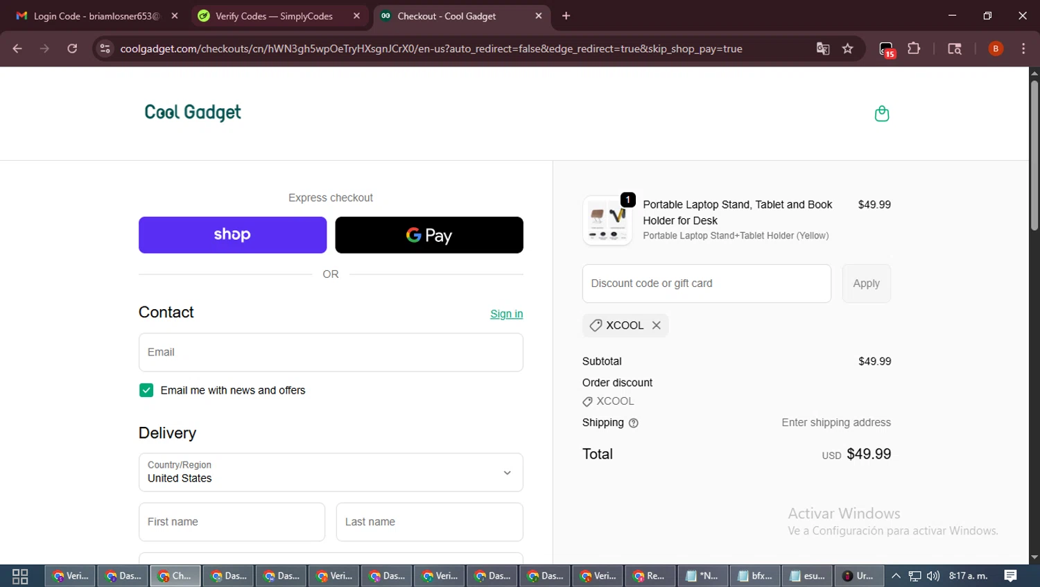This screenshot has width=1040, height=587.
Task: Remove the XCOOL discount code tag
Action: (656, 325)
